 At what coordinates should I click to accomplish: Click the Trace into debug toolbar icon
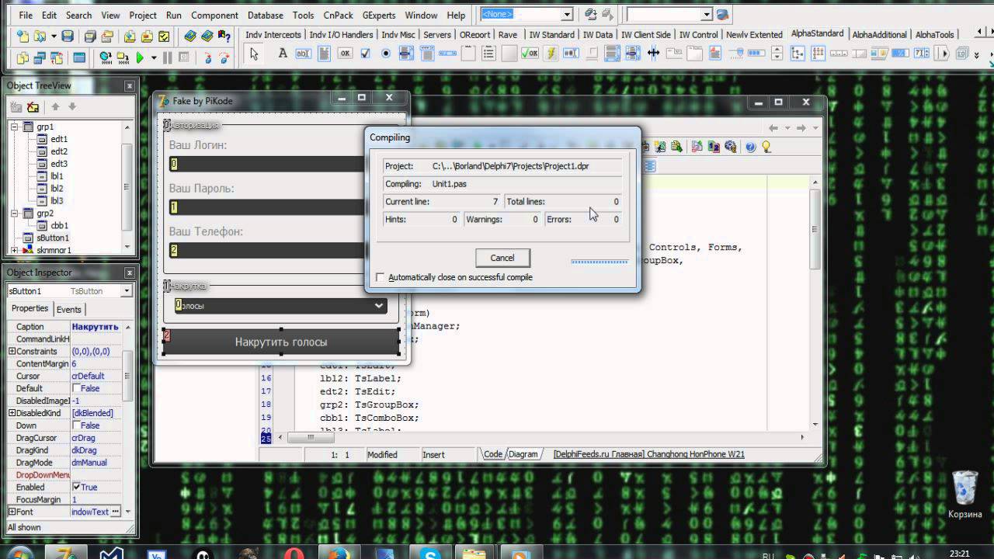(207, 57)
